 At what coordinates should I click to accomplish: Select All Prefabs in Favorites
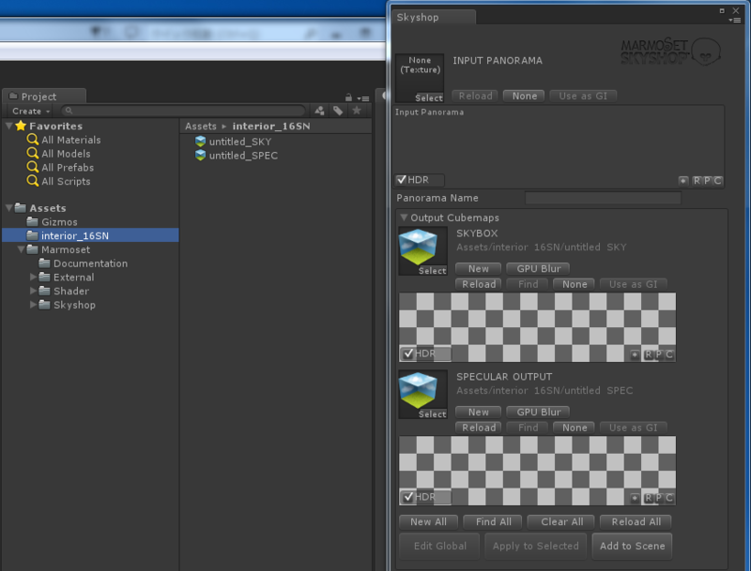[x=68, y=168]
